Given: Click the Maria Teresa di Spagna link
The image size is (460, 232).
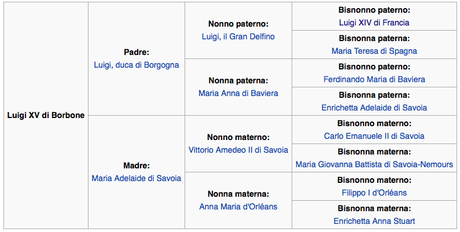Looking at the screenshot, I should coord(374,51).
